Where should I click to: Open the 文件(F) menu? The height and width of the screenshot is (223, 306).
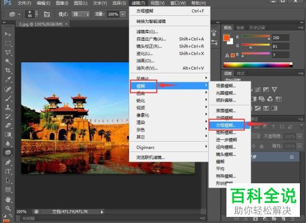point(24,3)
